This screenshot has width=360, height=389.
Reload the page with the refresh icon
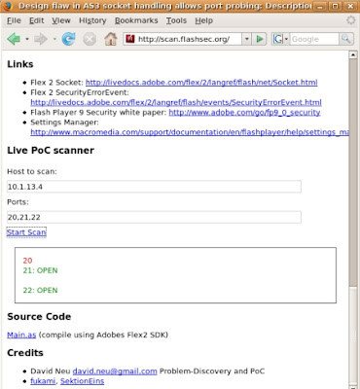(68, 39)
